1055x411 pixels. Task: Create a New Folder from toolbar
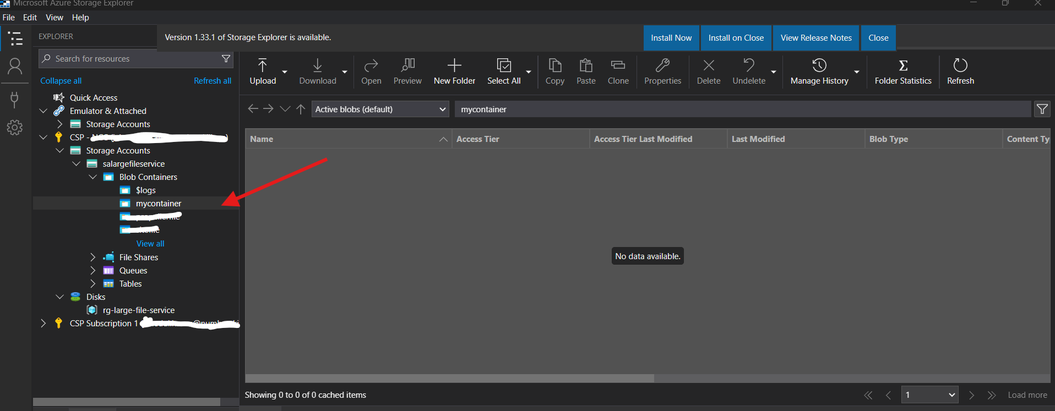[454, 72]
